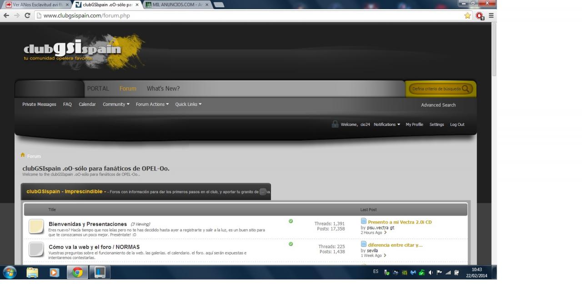This screenshot has height=290, width=582.
Task: Open a new browser tab
Action: tap(219, 5)
